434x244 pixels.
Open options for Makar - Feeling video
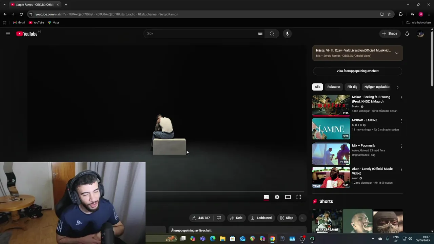point(401,98)
